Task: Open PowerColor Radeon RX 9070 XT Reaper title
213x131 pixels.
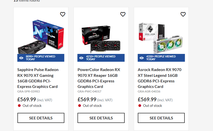Action: point(99,78)
